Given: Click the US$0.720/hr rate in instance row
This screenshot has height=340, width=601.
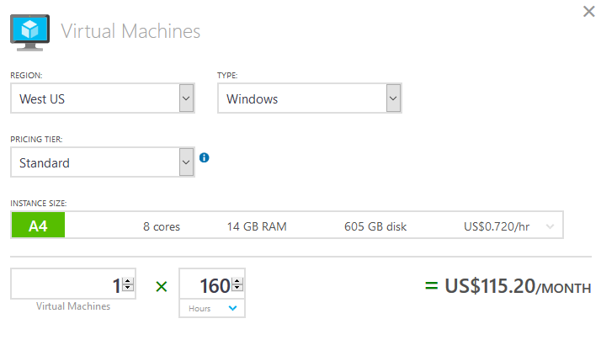Looking at the screenshot, I should click(x=497, y=226).
